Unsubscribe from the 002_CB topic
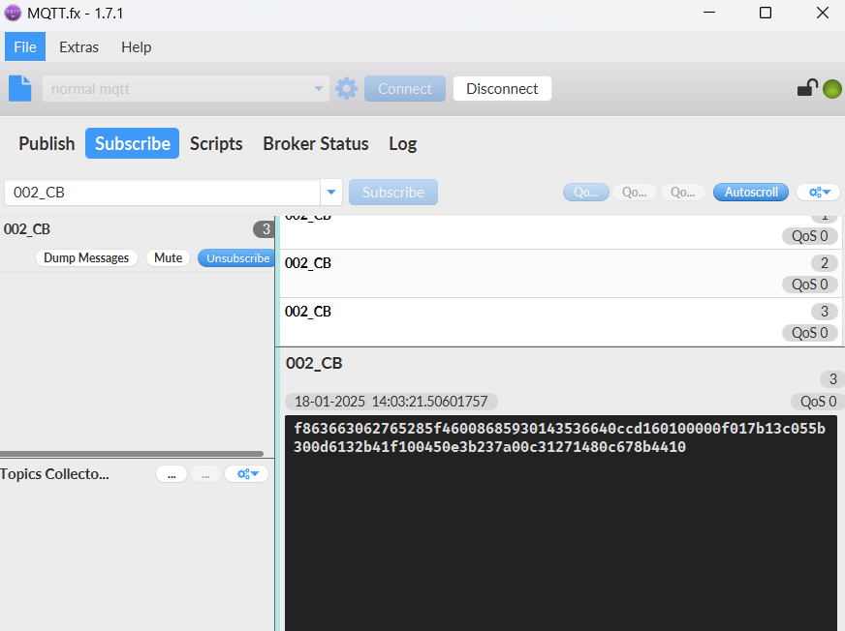This screenshot has width=845, height=631. click(x=237, y=257)
